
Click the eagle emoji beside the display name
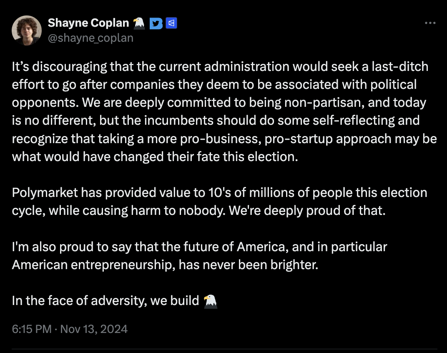tap(139, 23)
